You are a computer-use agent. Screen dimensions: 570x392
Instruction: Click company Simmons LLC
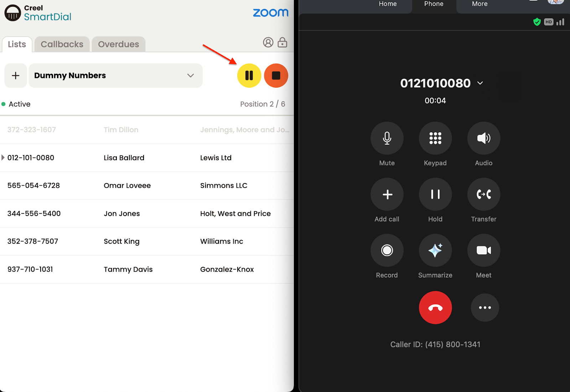pyautogui.click(x=224, y=186)
